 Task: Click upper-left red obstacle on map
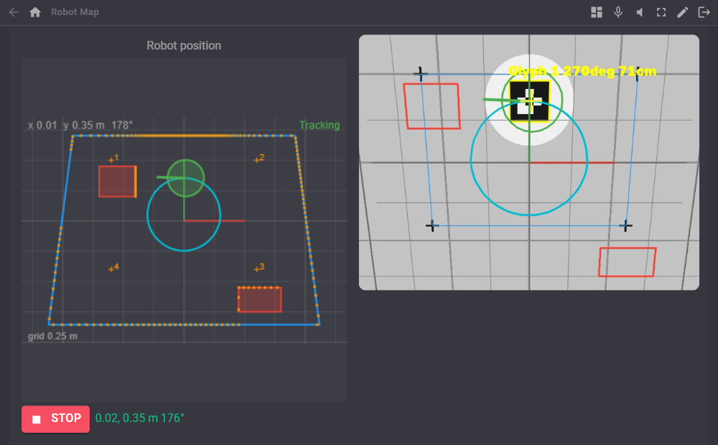point(118,182)
